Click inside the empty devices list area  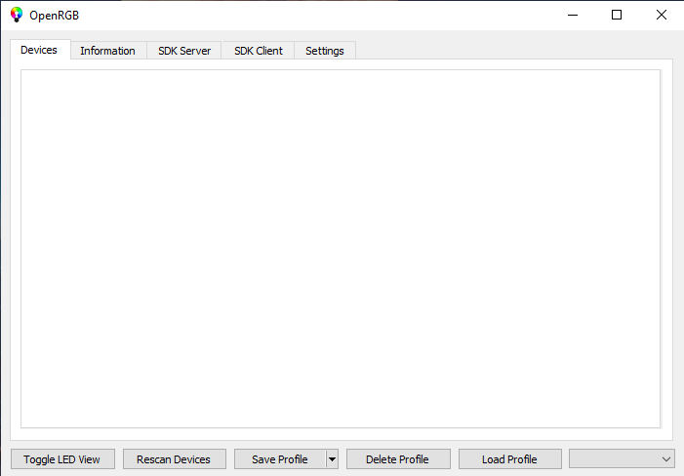pos(341,249)
